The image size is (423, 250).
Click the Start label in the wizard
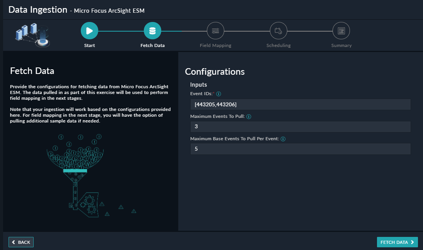click(x=89, y=45)
